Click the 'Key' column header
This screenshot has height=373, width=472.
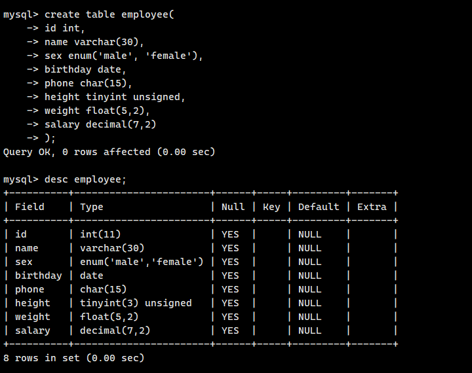pyautogui.click(x=271, y=207)
